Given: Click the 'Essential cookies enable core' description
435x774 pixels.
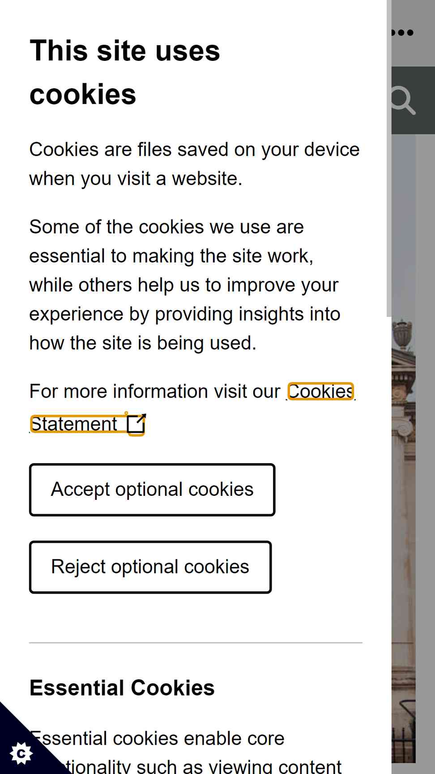Looking at the screenshot, I should 185,752.
